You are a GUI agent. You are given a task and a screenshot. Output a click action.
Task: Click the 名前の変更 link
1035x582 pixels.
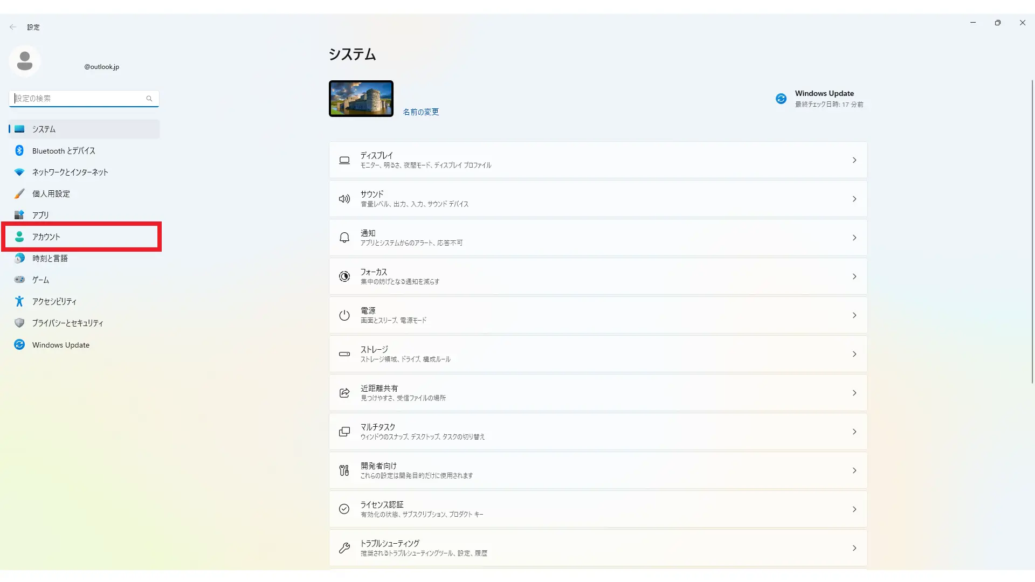pyautogui.click(x=421, y=112)
